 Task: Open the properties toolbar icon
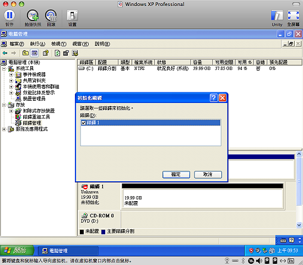[66, 53]
